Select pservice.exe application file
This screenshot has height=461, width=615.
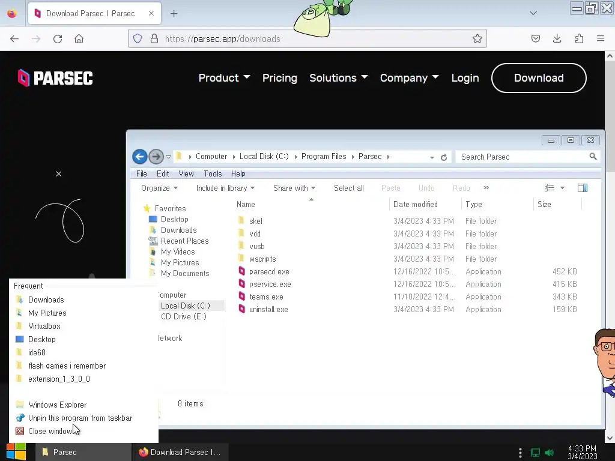click(x=270, y=284)
